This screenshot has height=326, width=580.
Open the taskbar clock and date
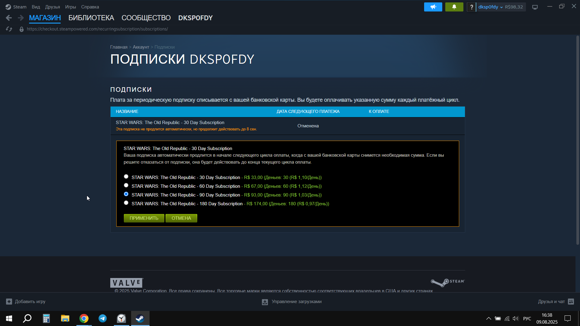547,318
